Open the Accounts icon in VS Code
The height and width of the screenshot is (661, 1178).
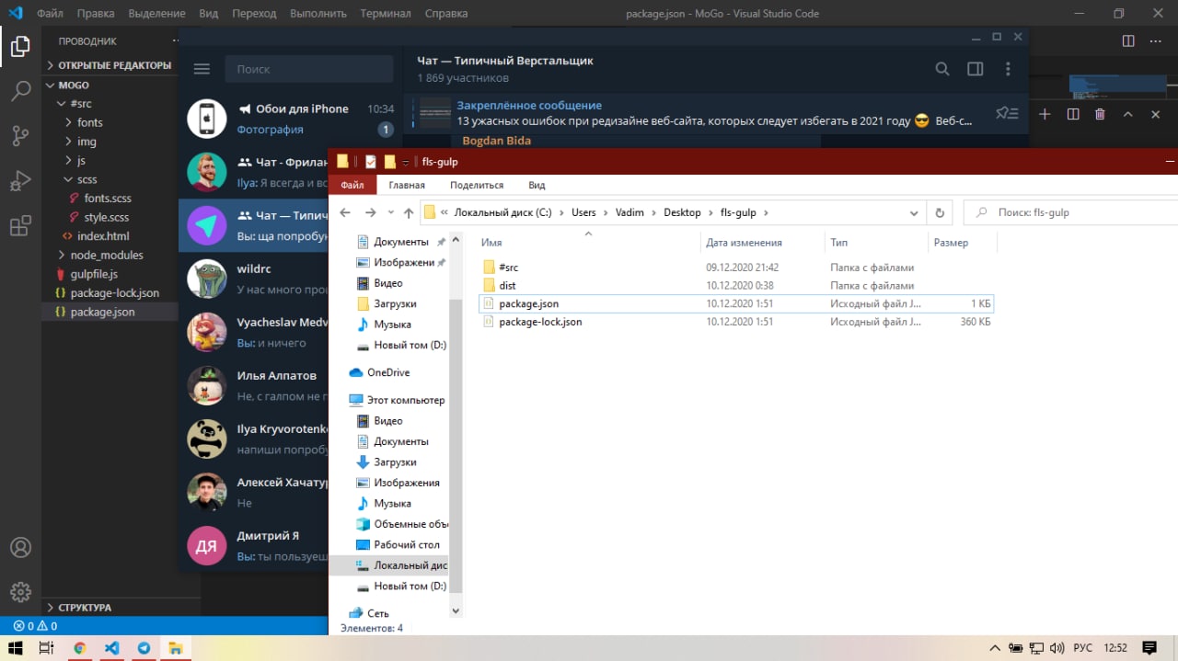pos(20,547)
